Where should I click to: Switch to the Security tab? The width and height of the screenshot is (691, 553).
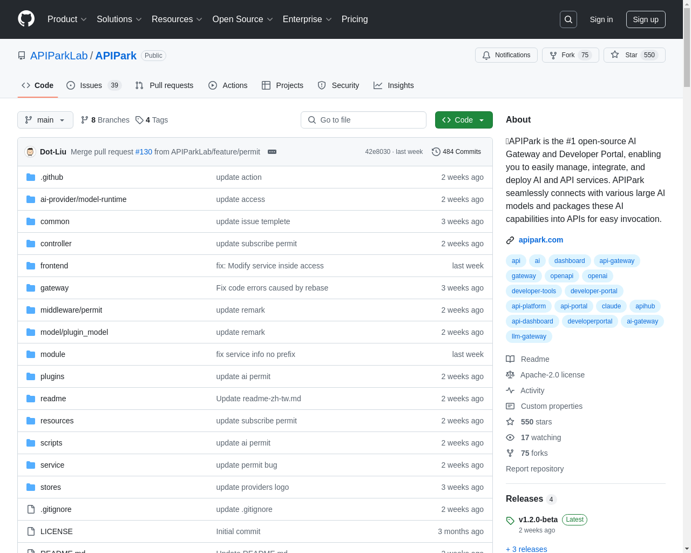coord(338,85)
